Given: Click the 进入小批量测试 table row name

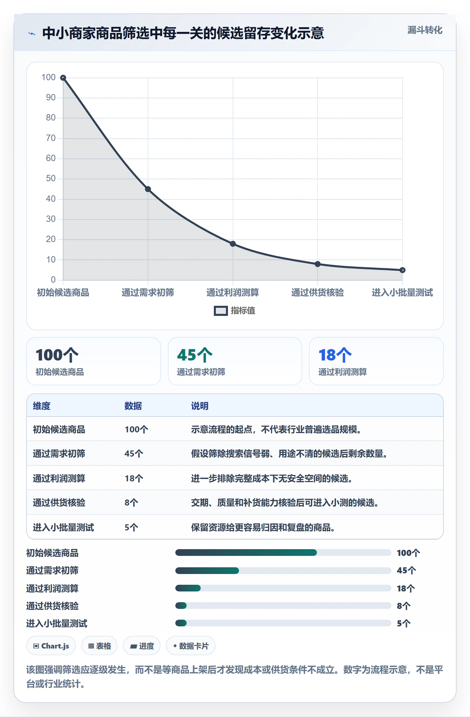Looking at the screenshot, I should point(63,527).
